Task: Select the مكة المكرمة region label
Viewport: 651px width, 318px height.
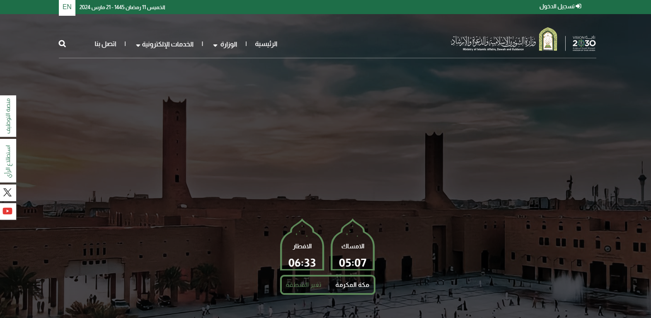Action: tap(352, 285)
